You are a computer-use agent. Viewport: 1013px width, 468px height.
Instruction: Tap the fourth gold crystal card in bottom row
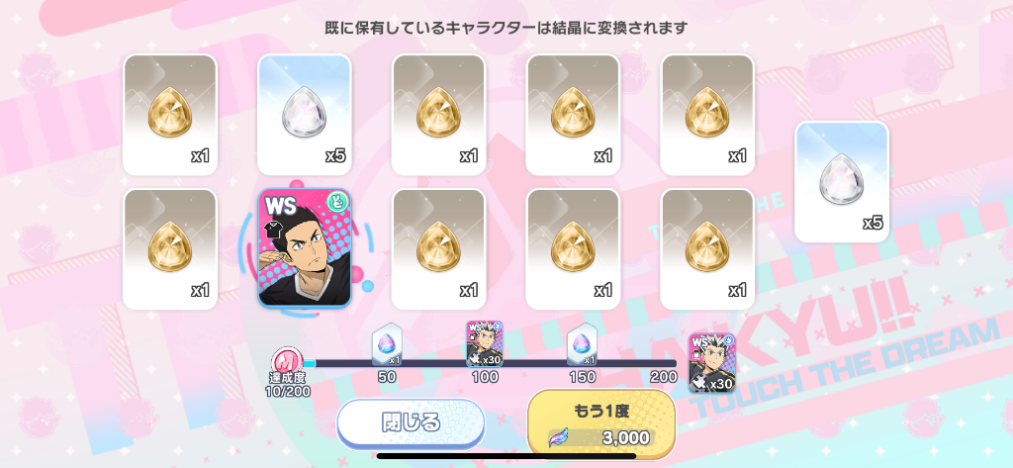(573, 249)
